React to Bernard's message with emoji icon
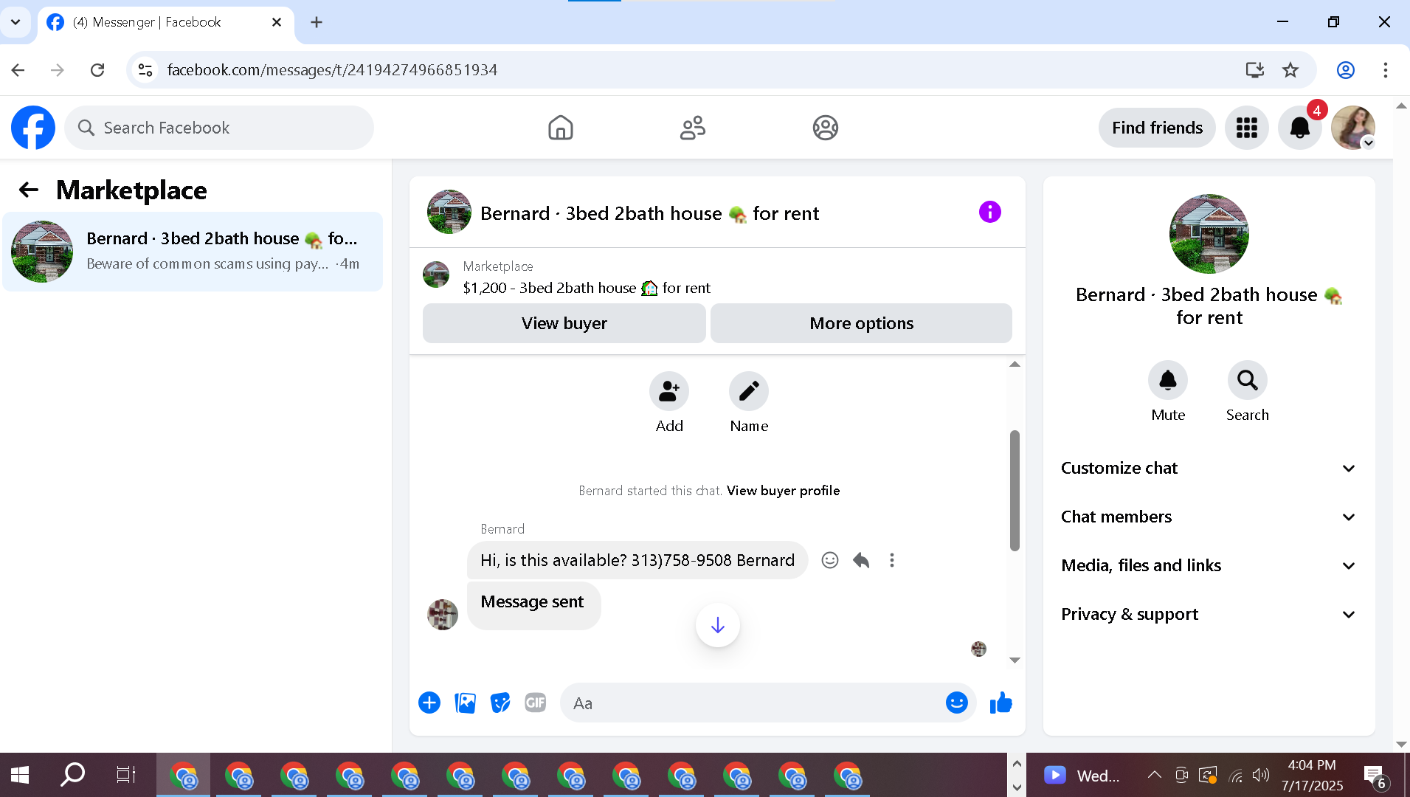 point(830,560)
